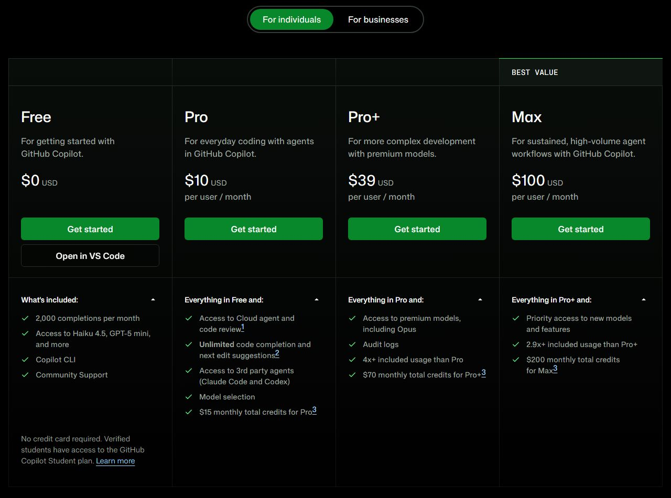Click checkmark beside Unlimited code completion
Screen dimensions: 671x498
pyautogui.click(x=189, y=344)
